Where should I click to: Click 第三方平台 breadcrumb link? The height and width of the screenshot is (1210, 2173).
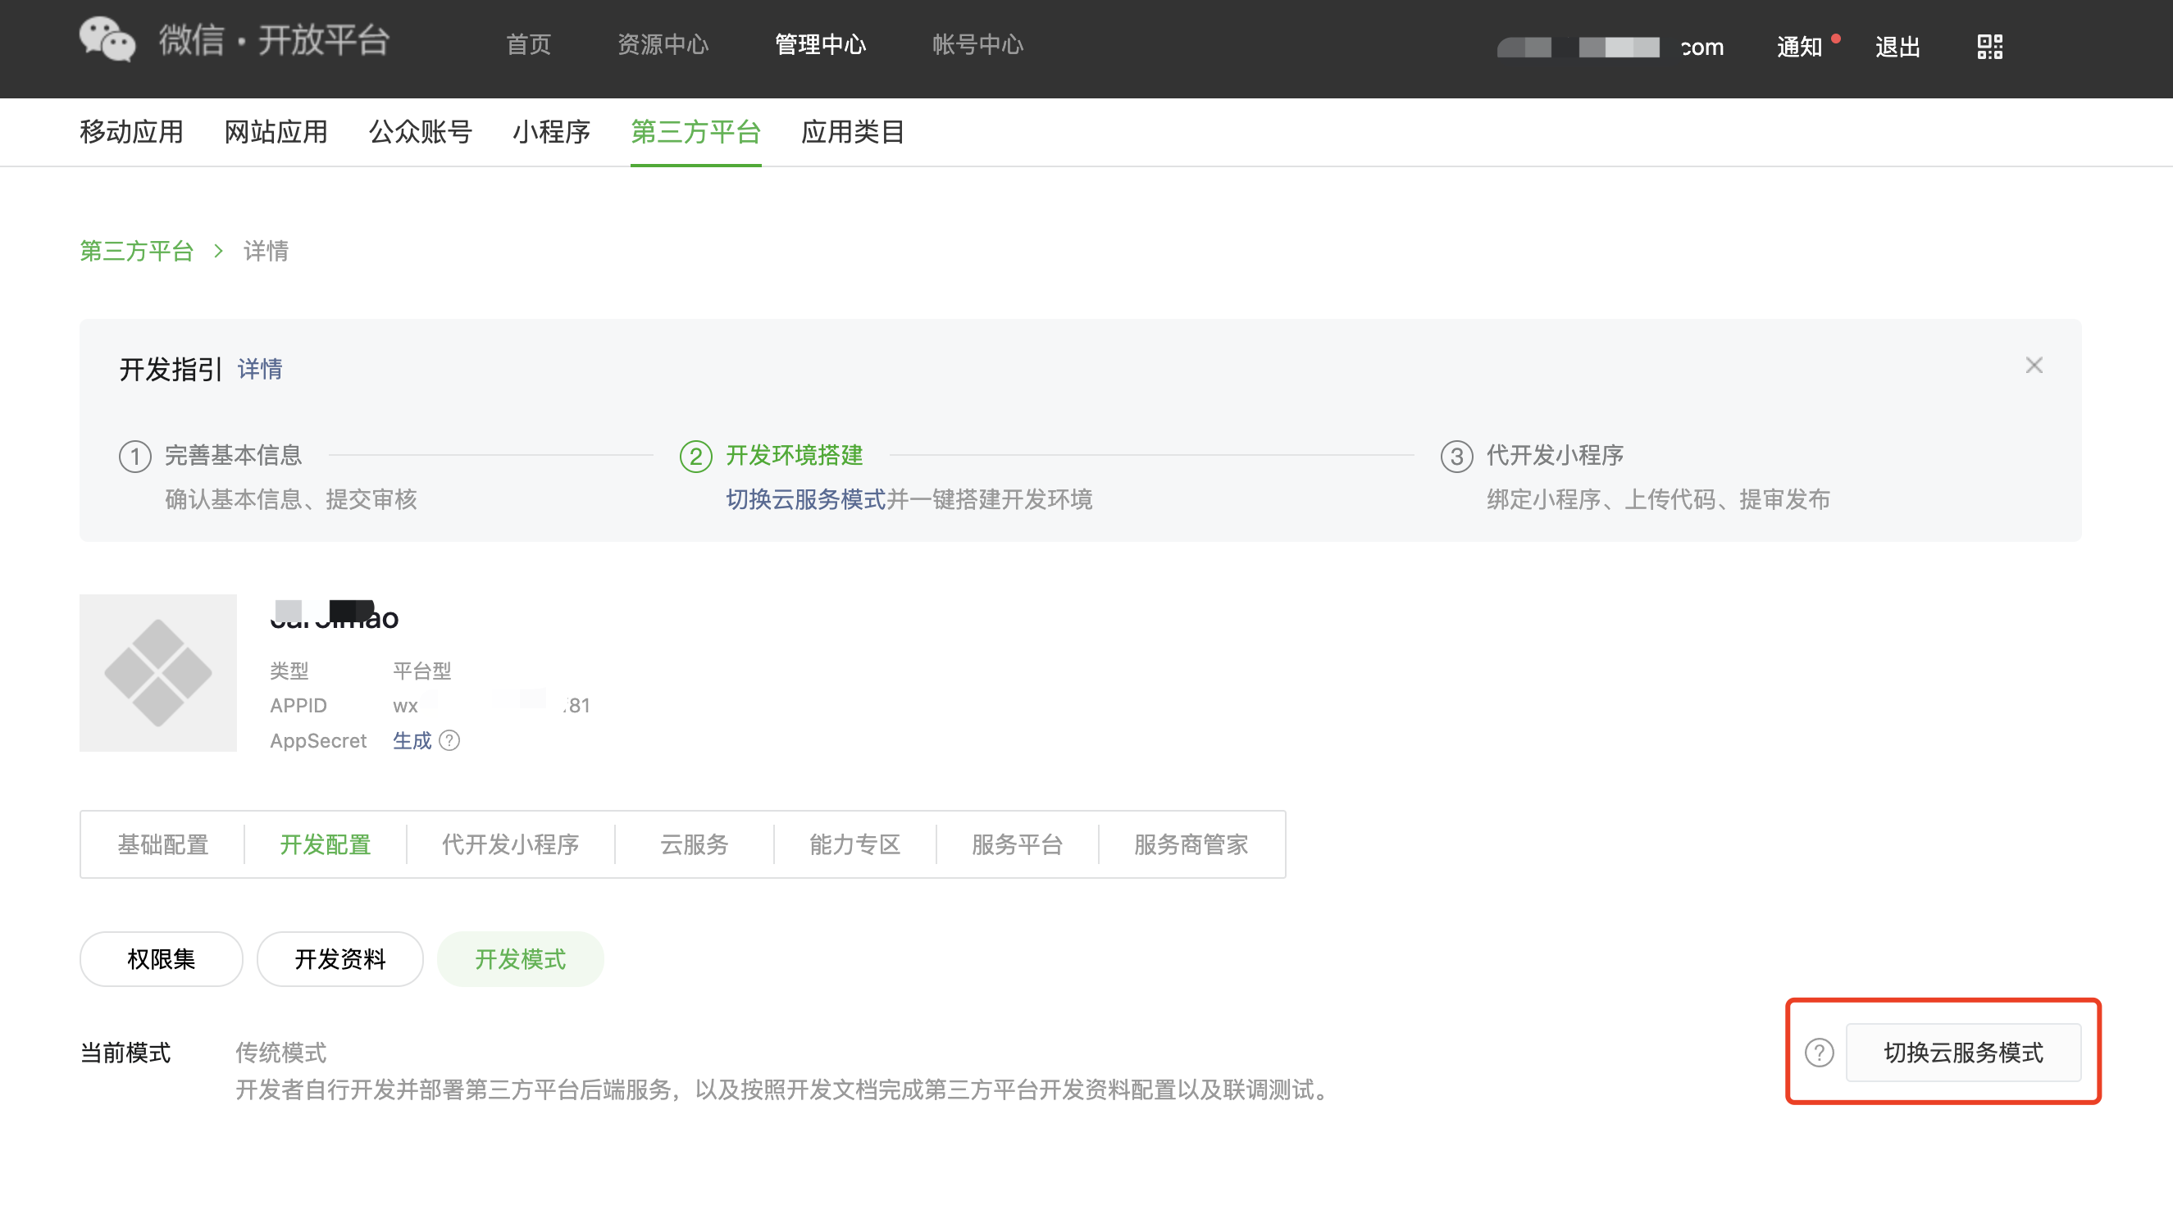click(137, 250)
